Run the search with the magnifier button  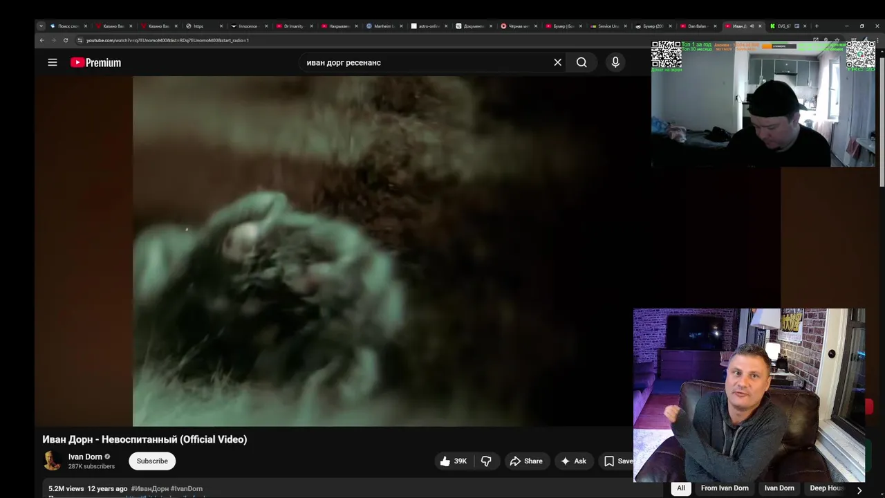(581, 62)
